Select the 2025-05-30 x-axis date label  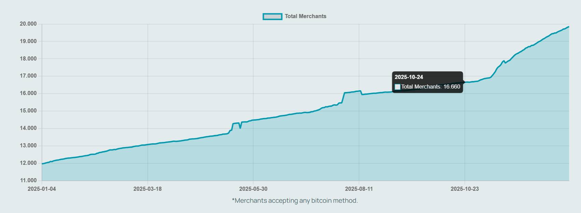[253, 189]
